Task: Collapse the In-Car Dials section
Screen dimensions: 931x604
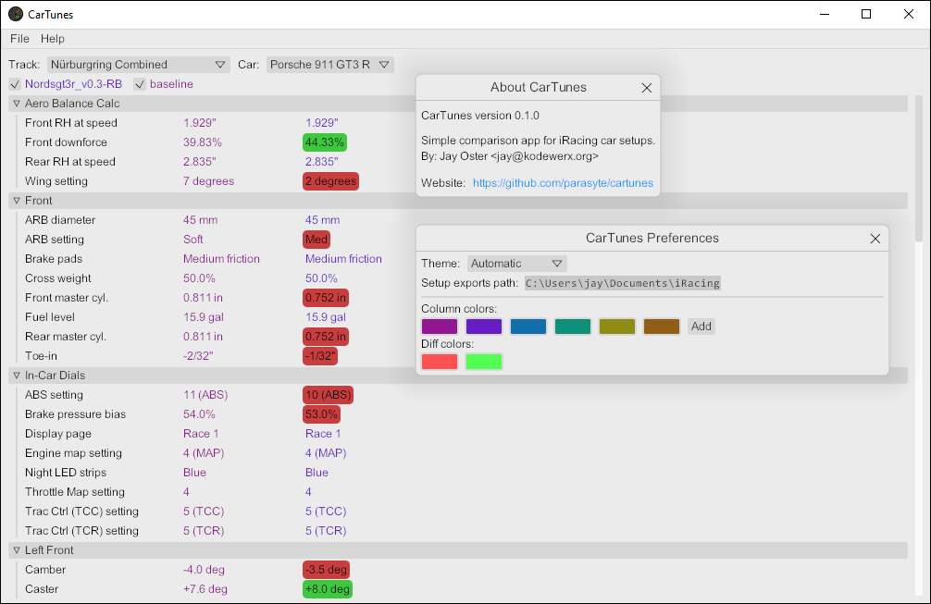Action: tap(17, 376)
